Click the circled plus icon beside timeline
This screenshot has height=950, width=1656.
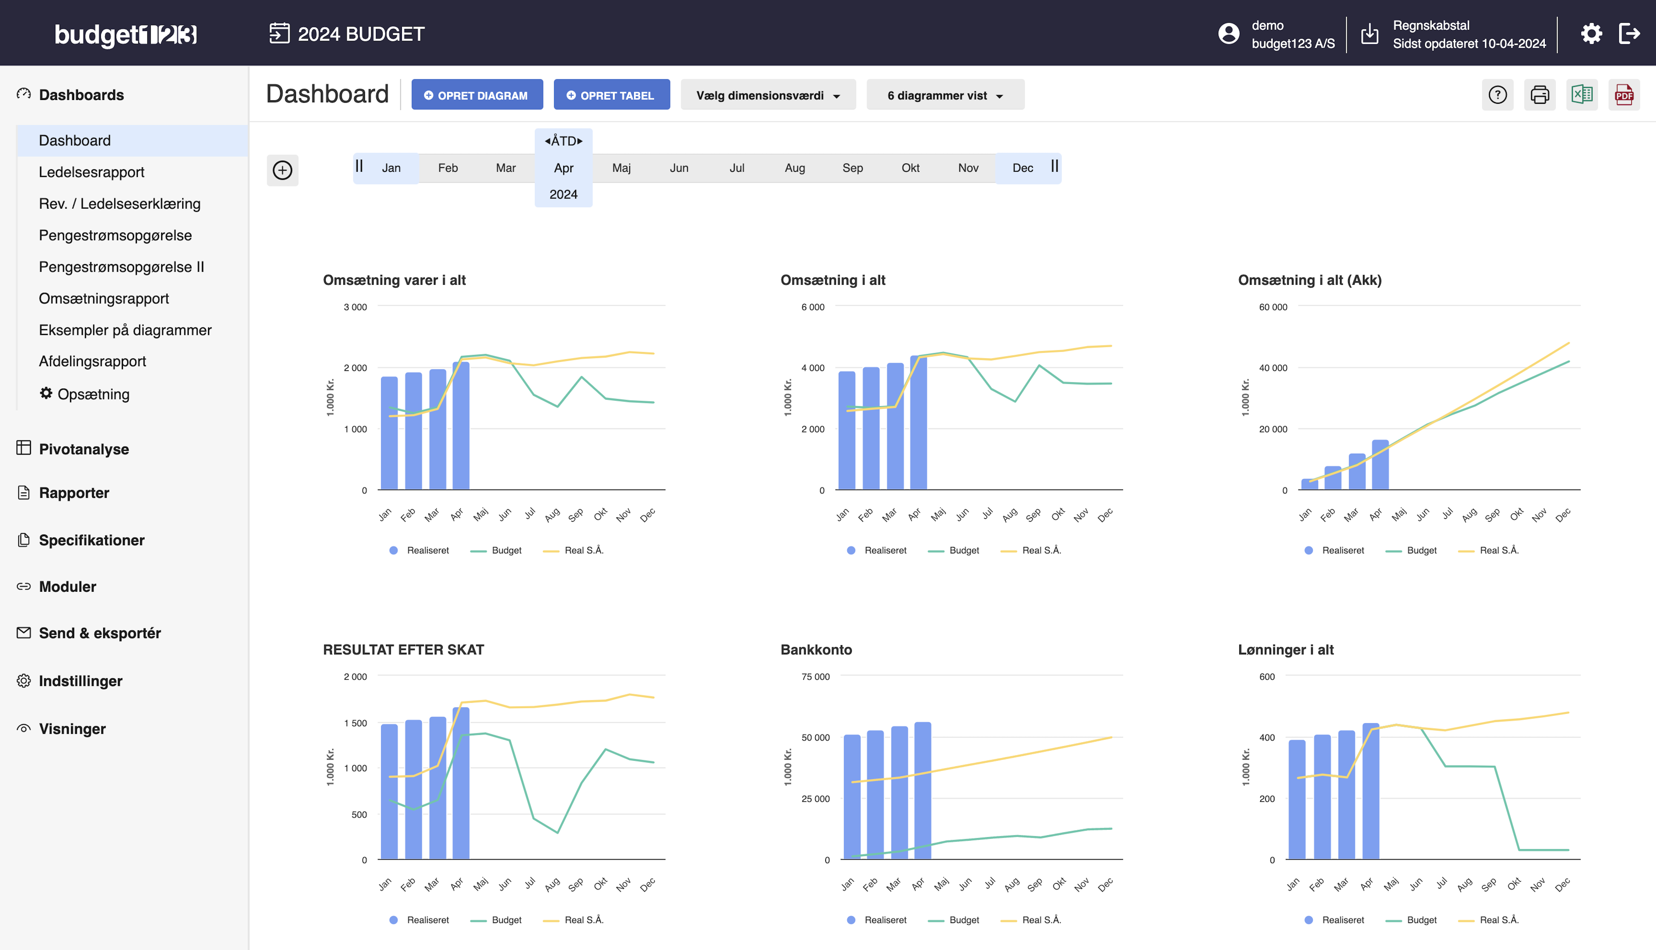[x=283, y=170]
